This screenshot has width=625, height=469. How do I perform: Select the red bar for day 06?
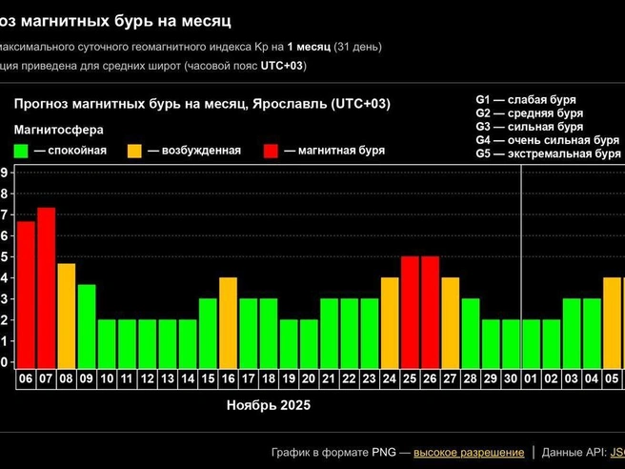[x=26, y=295]
